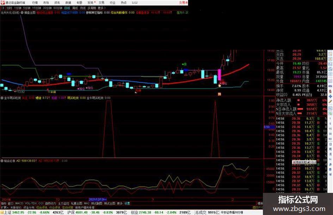
Task: Open the 关联报价 tab
Action: pyautogui.click(x=16, y=207)
